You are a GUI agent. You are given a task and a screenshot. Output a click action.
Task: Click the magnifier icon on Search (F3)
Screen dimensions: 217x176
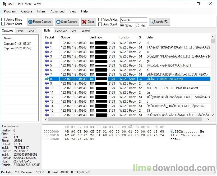(152, 22)
